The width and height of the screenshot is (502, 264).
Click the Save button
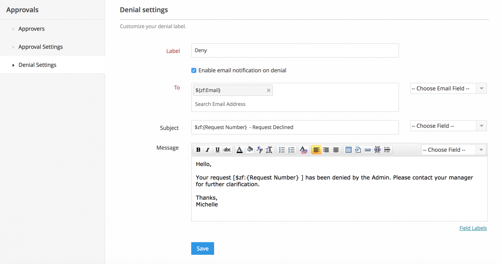tap(202, 248)
